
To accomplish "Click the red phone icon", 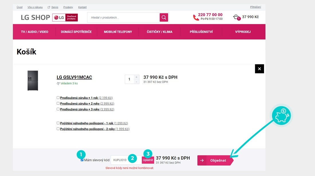I will pyautogui.click(x=196, y=17).
